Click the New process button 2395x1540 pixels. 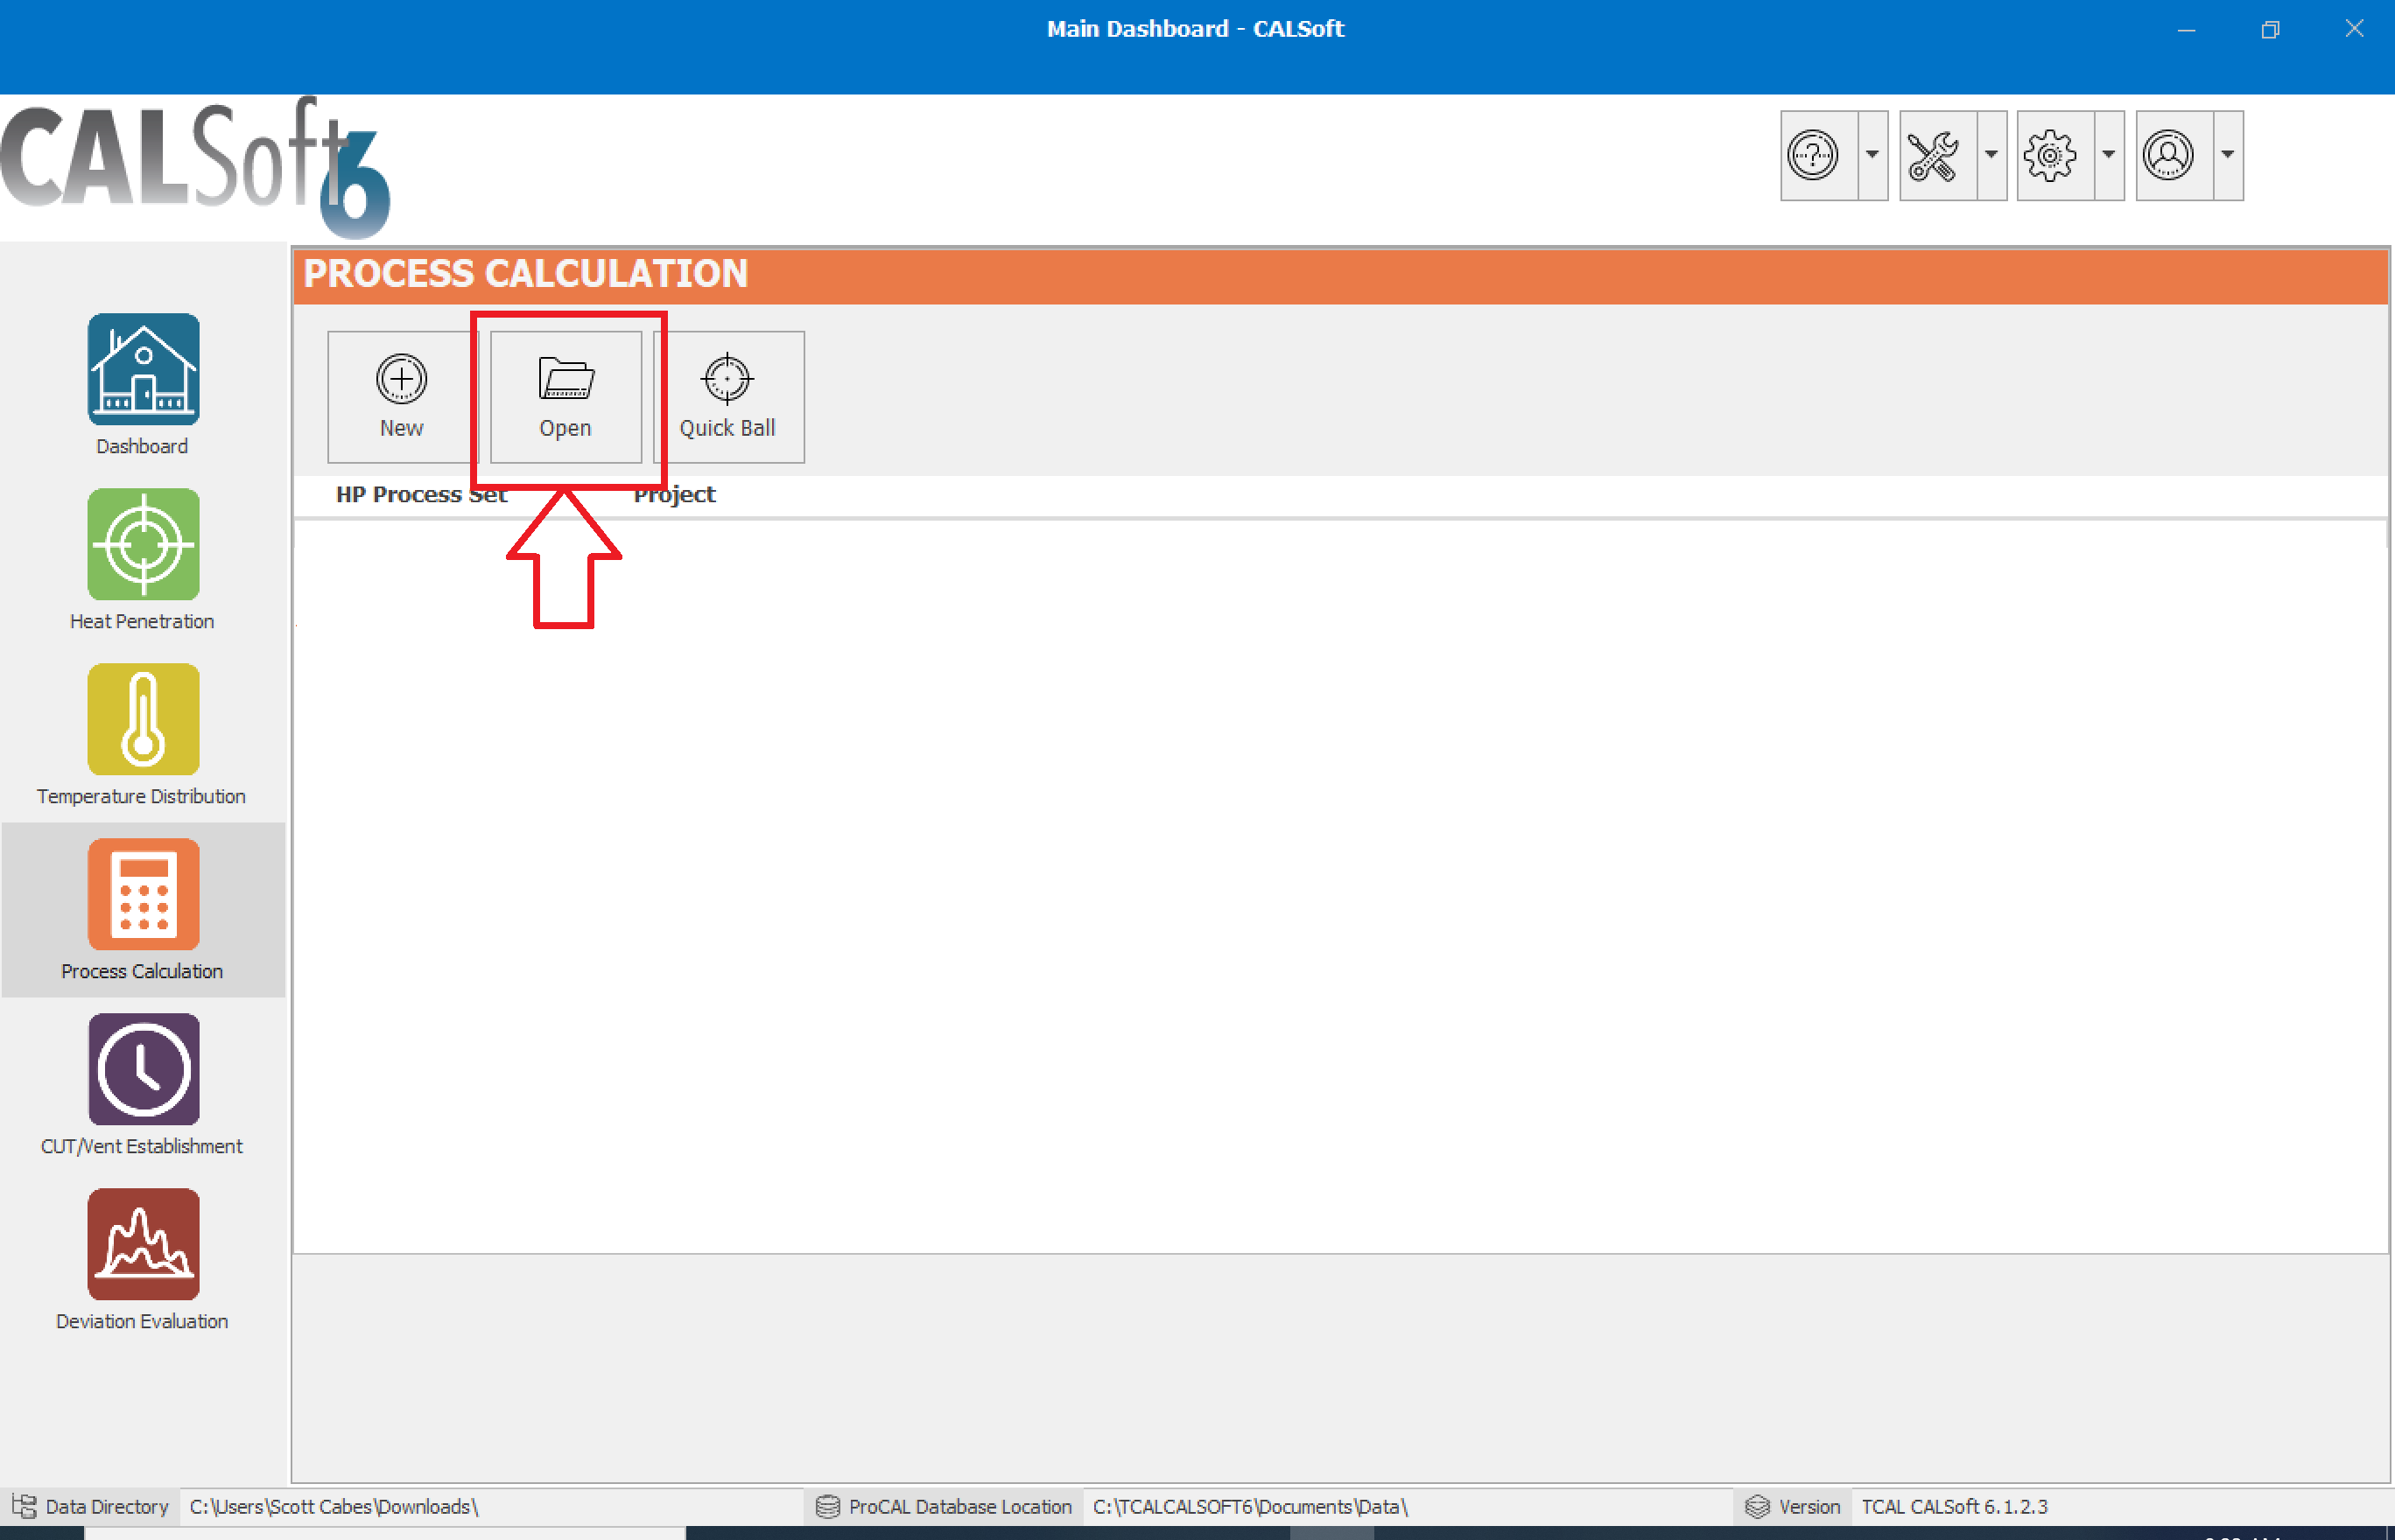point(400,396)
